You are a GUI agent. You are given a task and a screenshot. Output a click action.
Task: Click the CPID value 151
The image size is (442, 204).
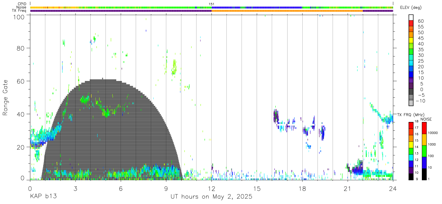point(212,4)
